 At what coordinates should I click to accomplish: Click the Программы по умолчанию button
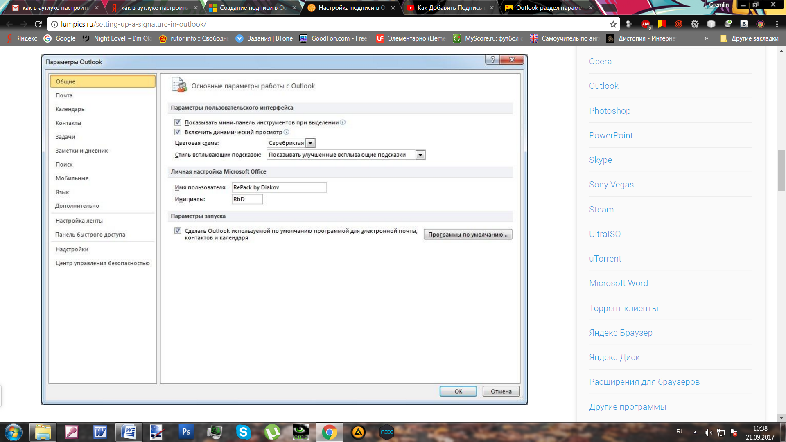[x=468, y=235]
